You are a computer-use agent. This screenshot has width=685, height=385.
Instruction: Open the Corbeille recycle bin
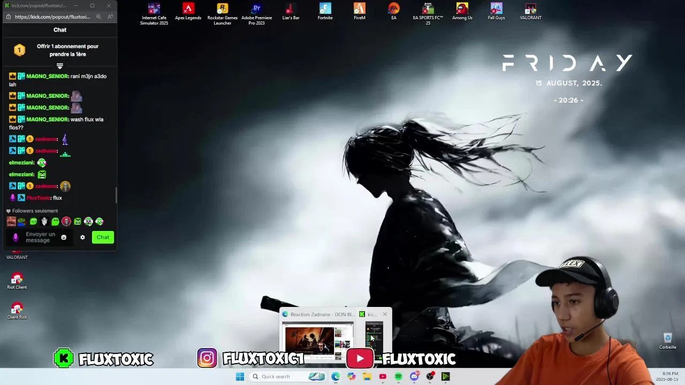pyautogui.click(x=667, y=341)
